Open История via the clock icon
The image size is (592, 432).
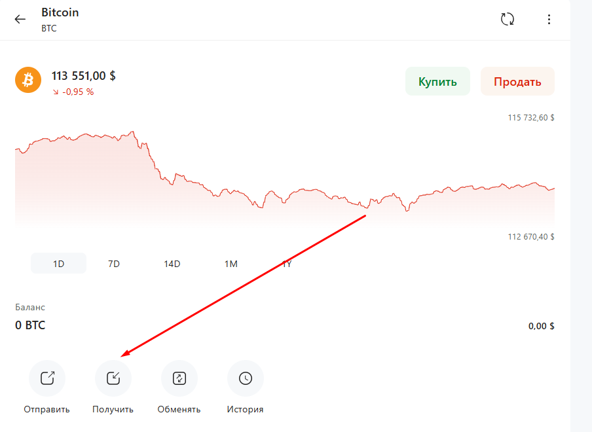[x=246, y=378]
